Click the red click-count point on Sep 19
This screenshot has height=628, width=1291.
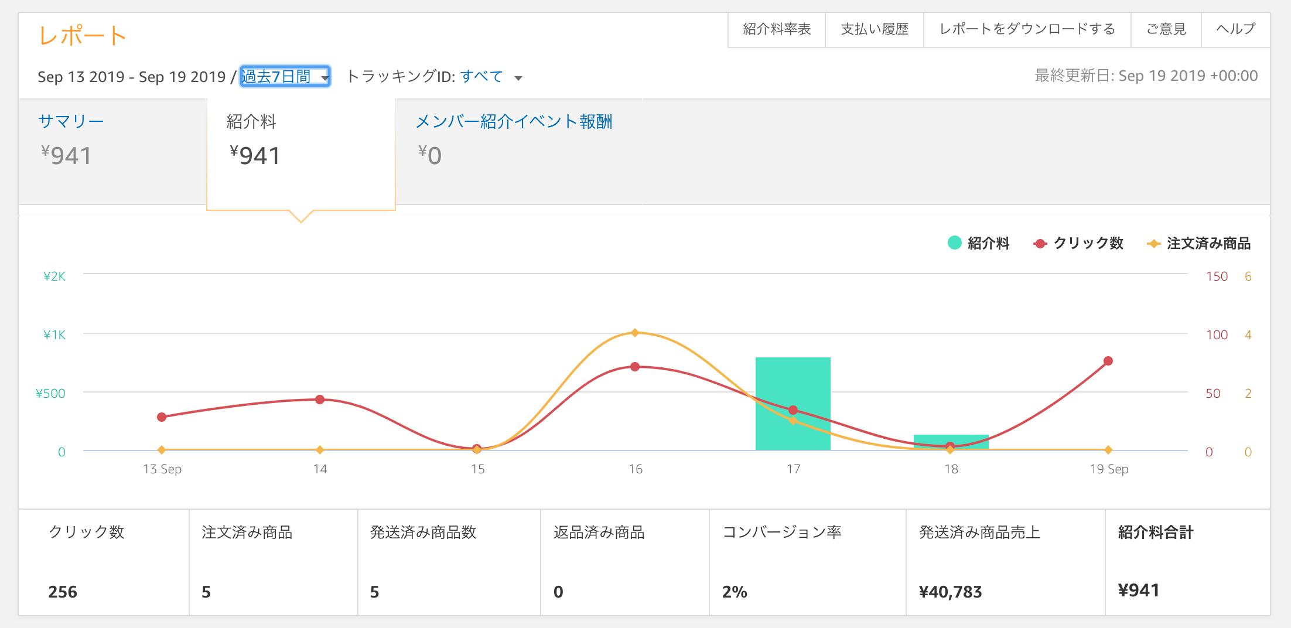click(x=1108, y=361)
